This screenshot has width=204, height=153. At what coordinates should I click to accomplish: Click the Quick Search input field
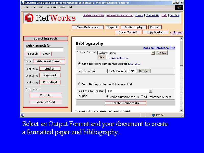[x=45, y=49]
